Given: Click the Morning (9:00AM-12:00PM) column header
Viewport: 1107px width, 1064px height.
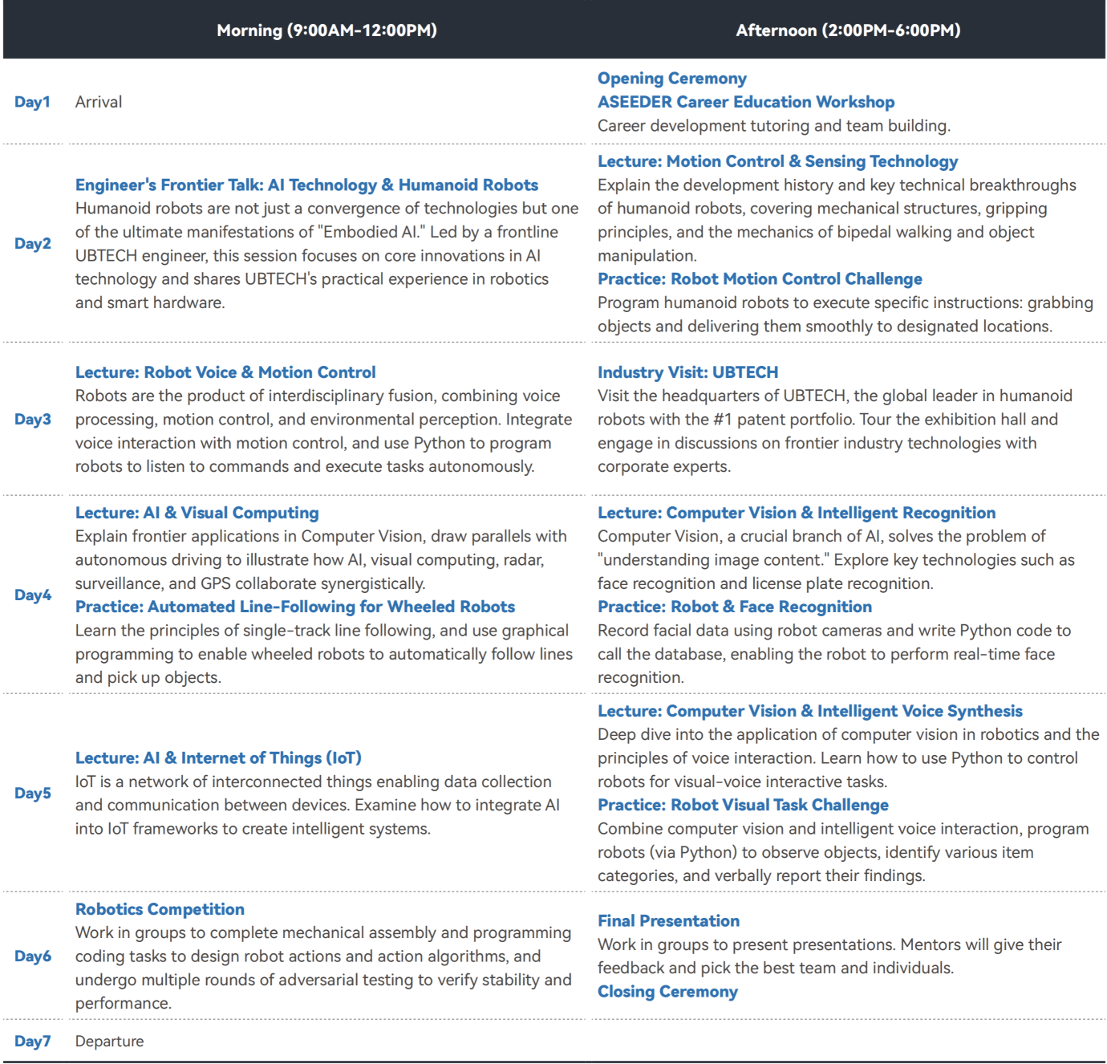Looking at the screenshot, I should pyautogui.click(x=326, y=30).
